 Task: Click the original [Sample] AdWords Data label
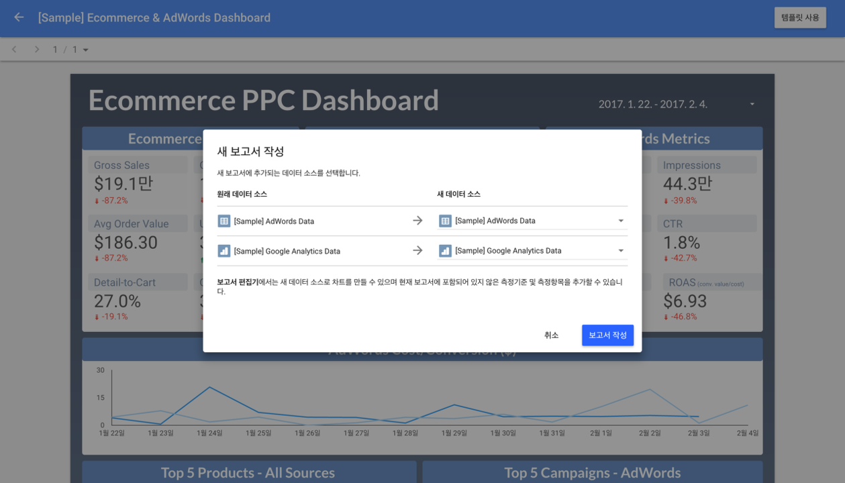[x=274, y=221]
